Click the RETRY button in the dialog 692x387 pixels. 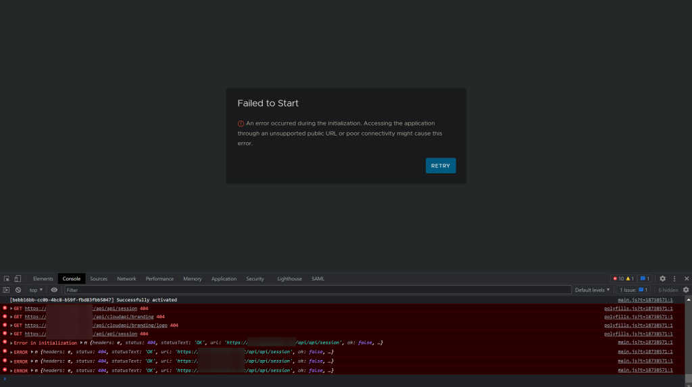[441, 166]
